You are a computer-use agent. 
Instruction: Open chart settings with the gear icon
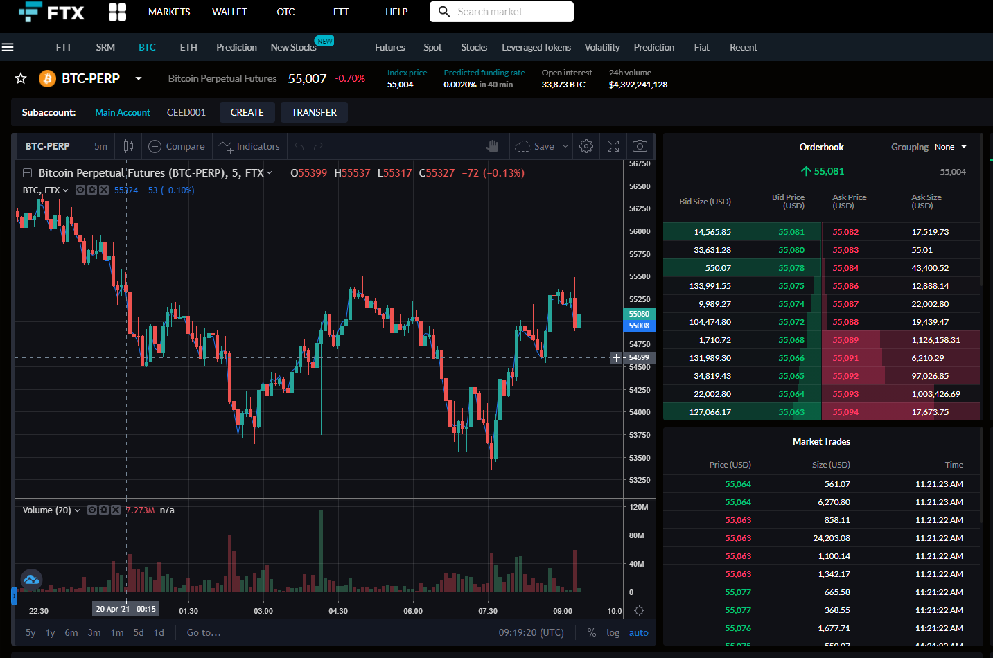click(586, 146)
